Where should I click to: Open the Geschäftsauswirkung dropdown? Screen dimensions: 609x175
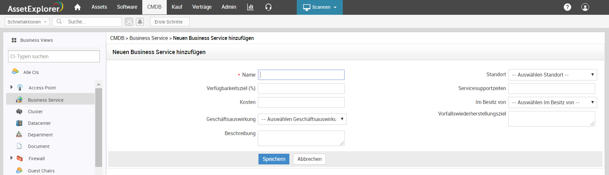(302, 119)
